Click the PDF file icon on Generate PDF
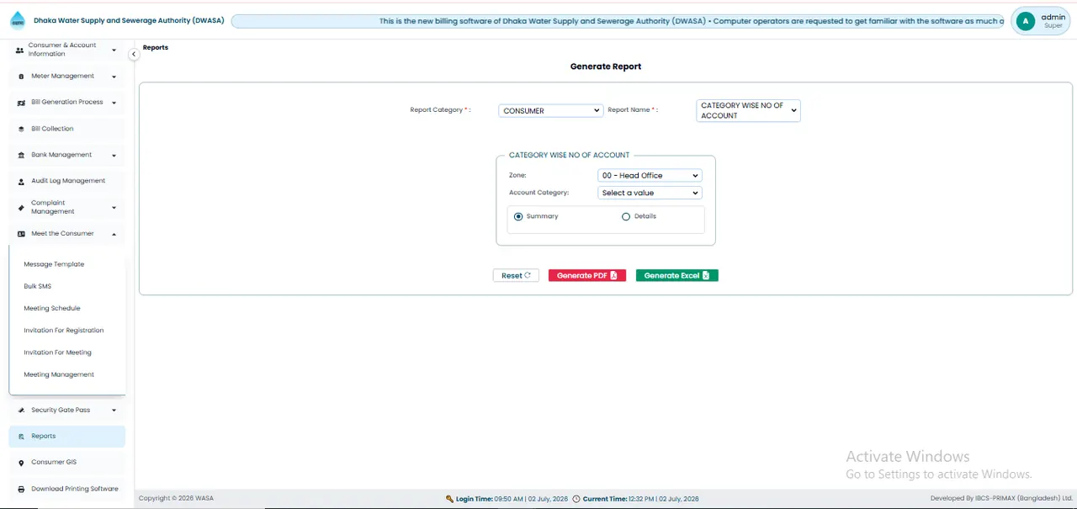This screenshot has height=509, width=1077. click(x=613, y=276)
